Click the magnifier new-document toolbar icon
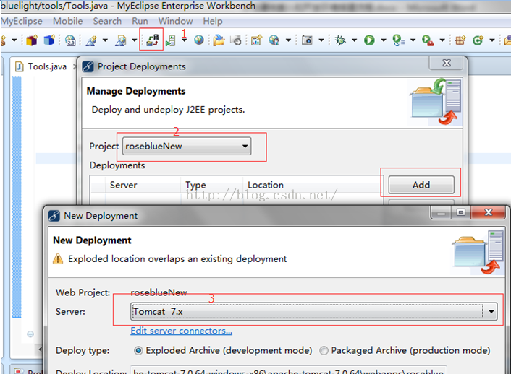 coord(121,40)
